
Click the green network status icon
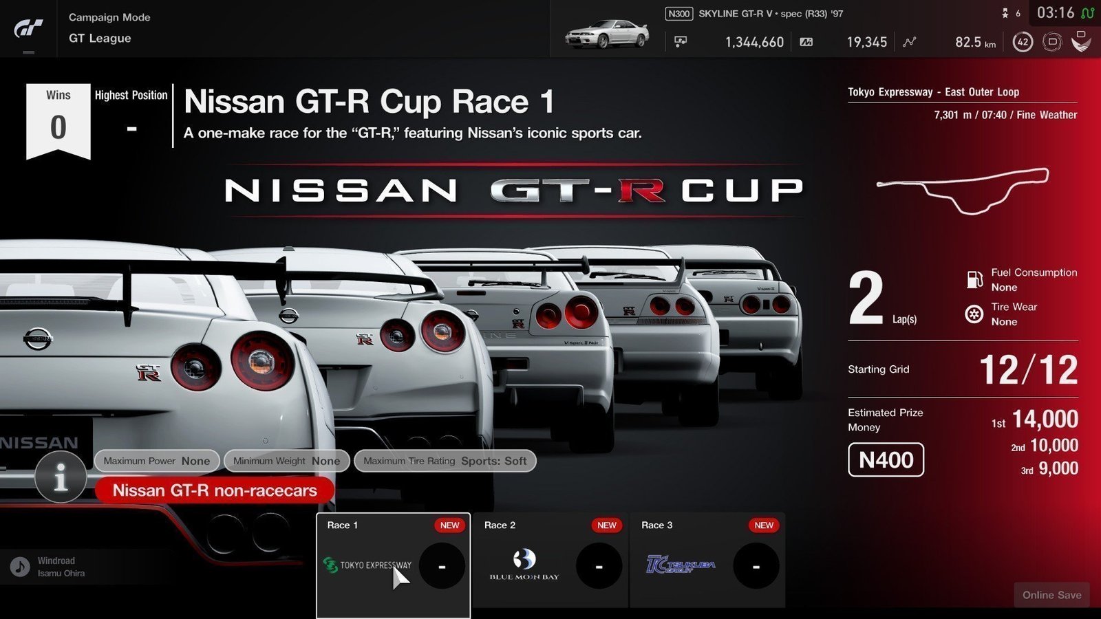[1087, 13]
